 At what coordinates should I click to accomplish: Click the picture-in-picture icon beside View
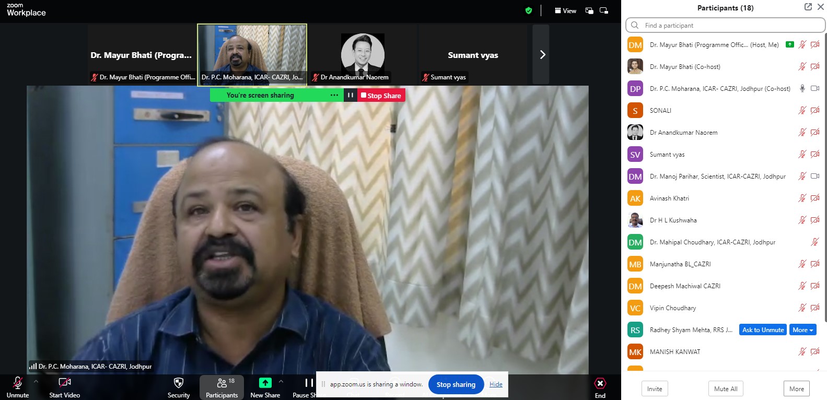tap(589, 10)
